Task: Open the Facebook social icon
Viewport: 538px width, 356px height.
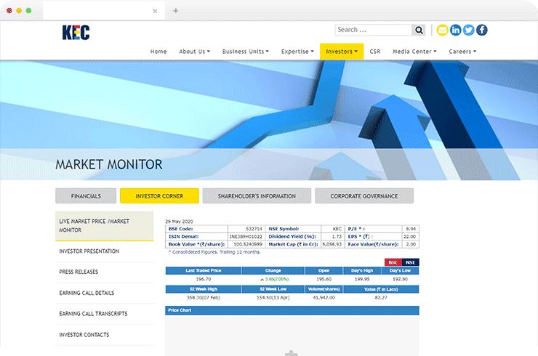Action: 481,30
